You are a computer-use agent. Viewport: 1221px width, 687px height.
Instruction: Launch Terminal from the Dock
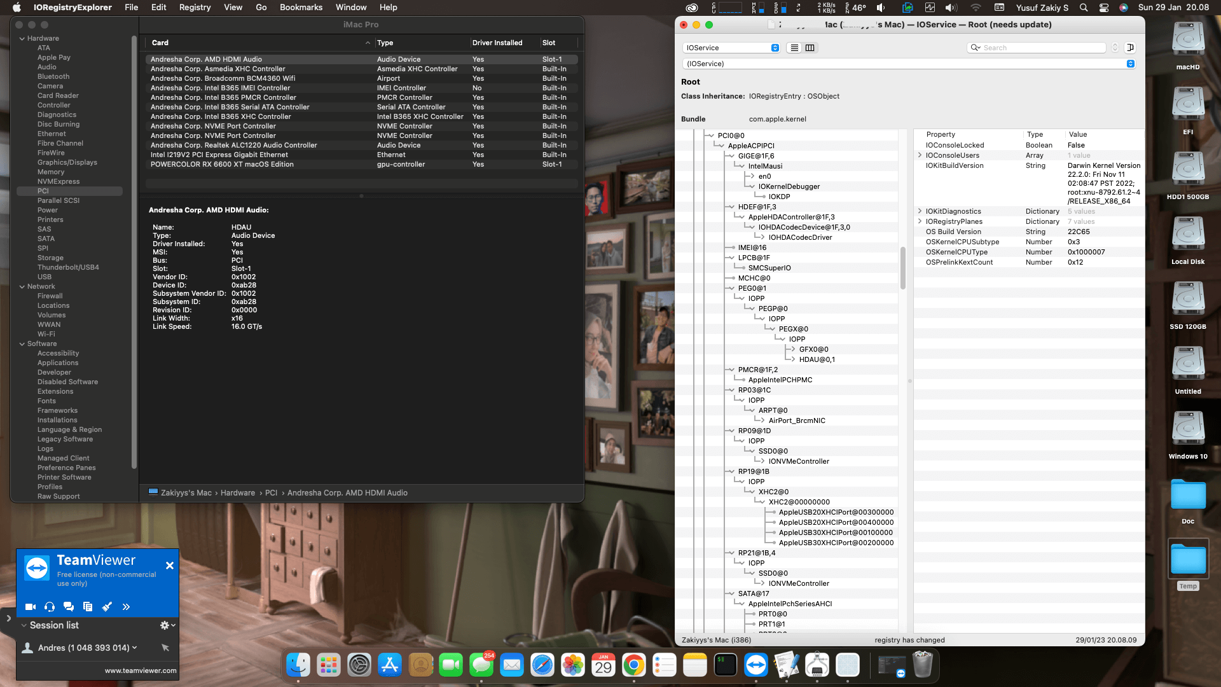(x=726, y=665)
